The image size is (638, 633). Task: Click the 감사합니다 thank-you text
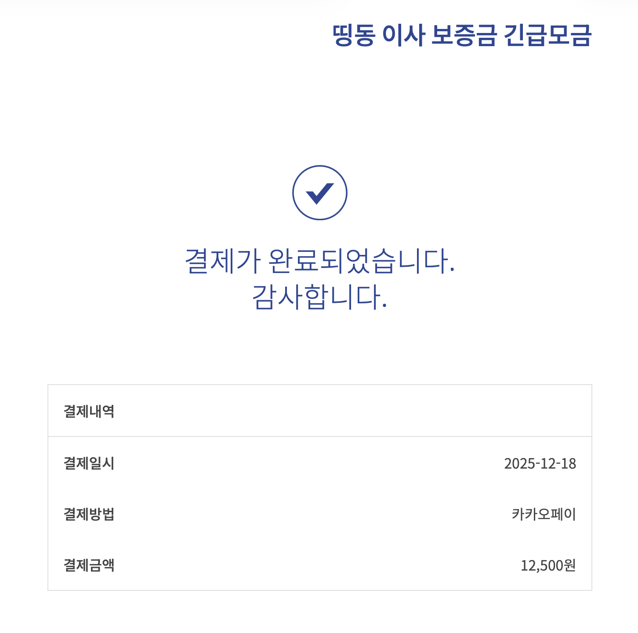click(x=319, y=297)
